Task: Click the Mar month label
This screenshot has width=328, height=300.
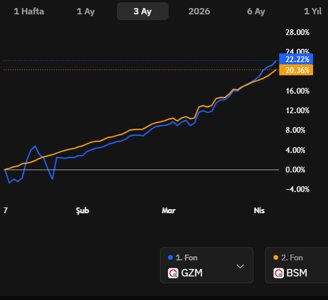Action: (x=169, y=210)
